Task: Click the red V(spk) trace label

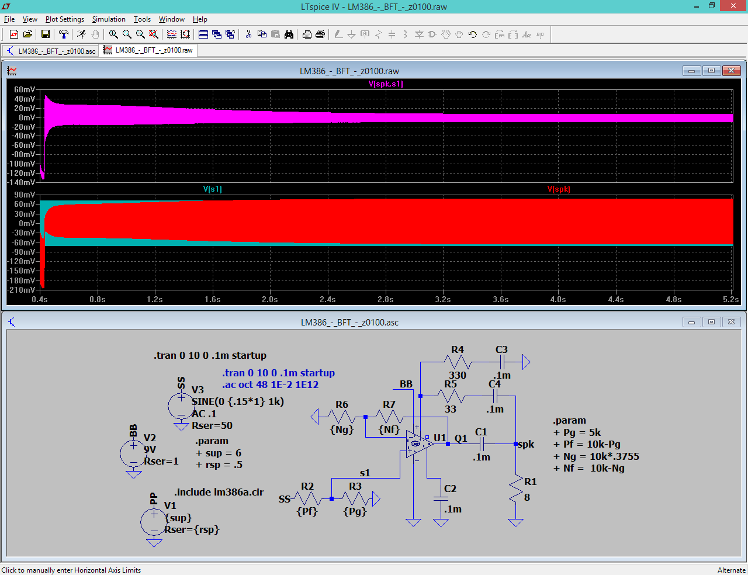Action: coord(559,189)
